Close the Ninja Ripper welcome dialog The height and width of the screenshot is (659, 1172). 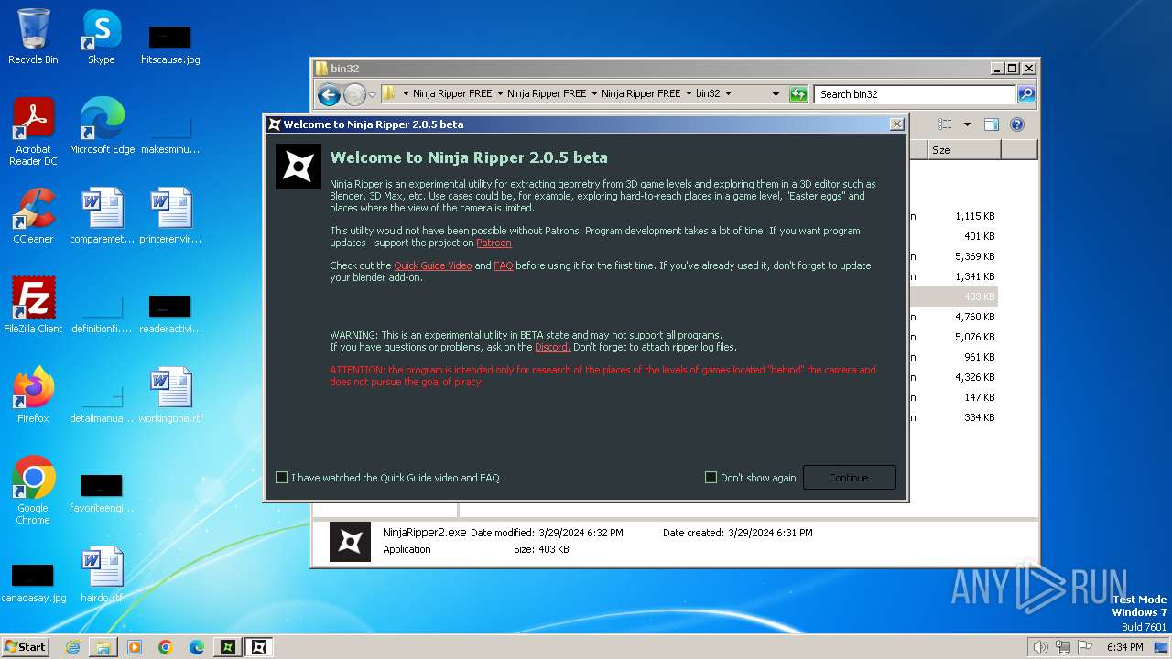pos(896,124)
